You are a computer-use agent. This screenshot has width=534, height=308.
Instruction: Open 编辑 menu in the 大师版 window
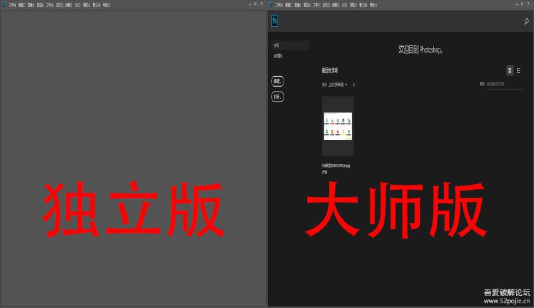(289, 5)
